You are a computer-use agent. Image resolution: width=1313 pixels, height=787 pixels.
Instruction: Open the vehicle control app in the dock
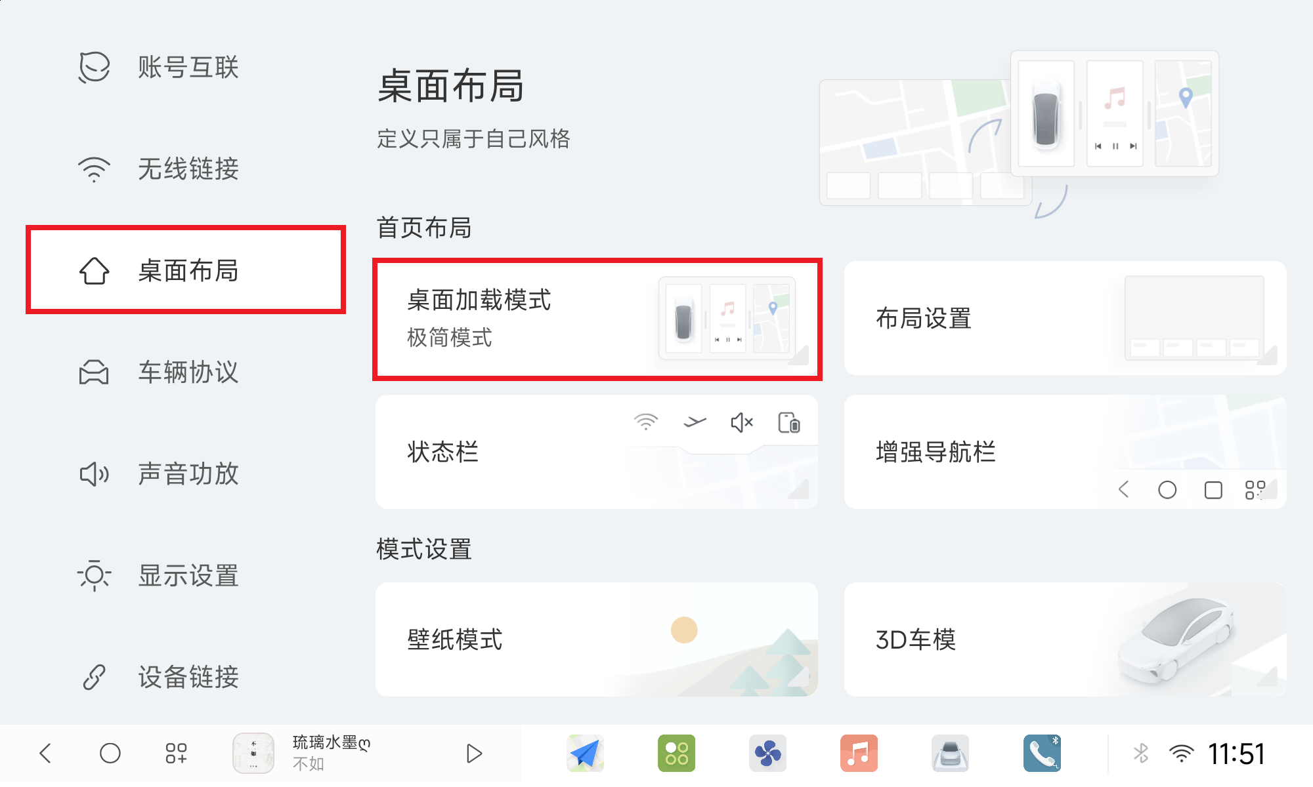coord(950,753)
